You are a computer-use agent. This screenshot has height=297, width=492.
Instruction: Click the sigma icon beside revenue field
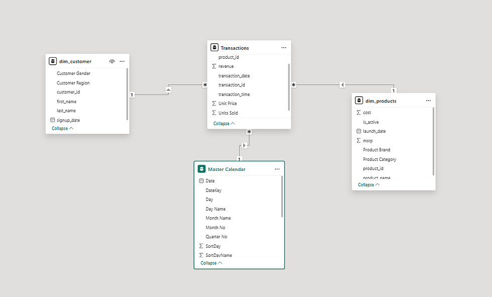213,66
